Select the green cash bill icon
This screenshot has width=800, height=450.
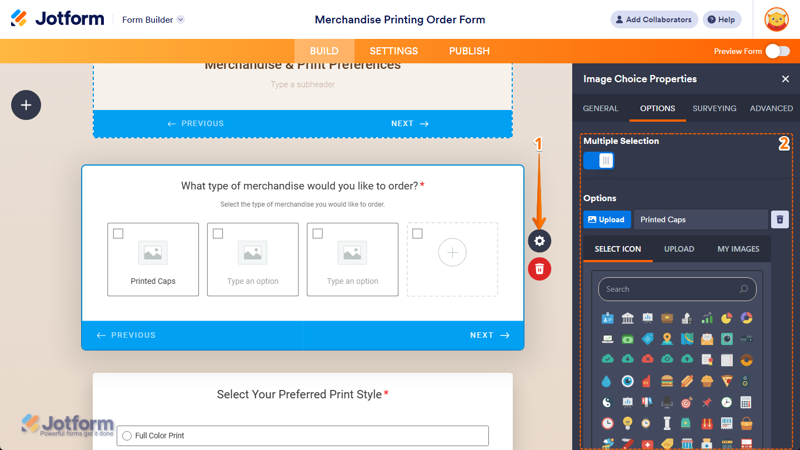tap(628, 339)
